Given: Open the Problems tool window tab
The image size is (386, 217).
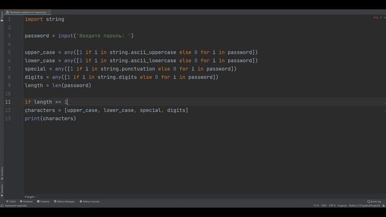Looking at the screenshot, I should 26,201.
